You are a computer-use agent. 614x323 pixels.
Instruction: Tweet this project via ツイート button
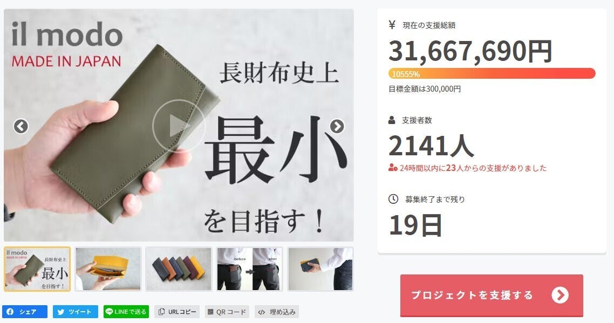click(x=75, y=312)
